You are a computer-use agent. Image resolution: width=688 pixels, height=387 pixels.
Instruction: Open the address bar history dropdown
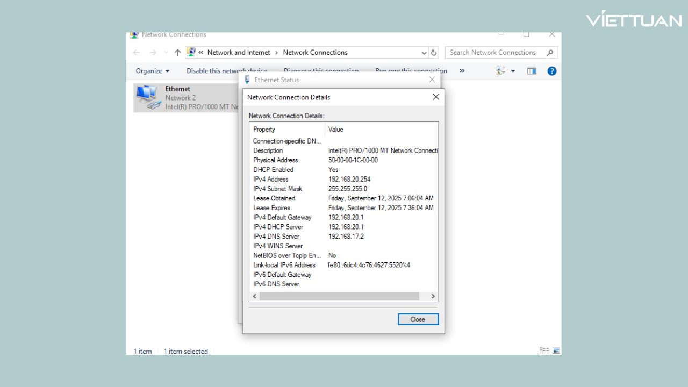[x=424, y=53]
